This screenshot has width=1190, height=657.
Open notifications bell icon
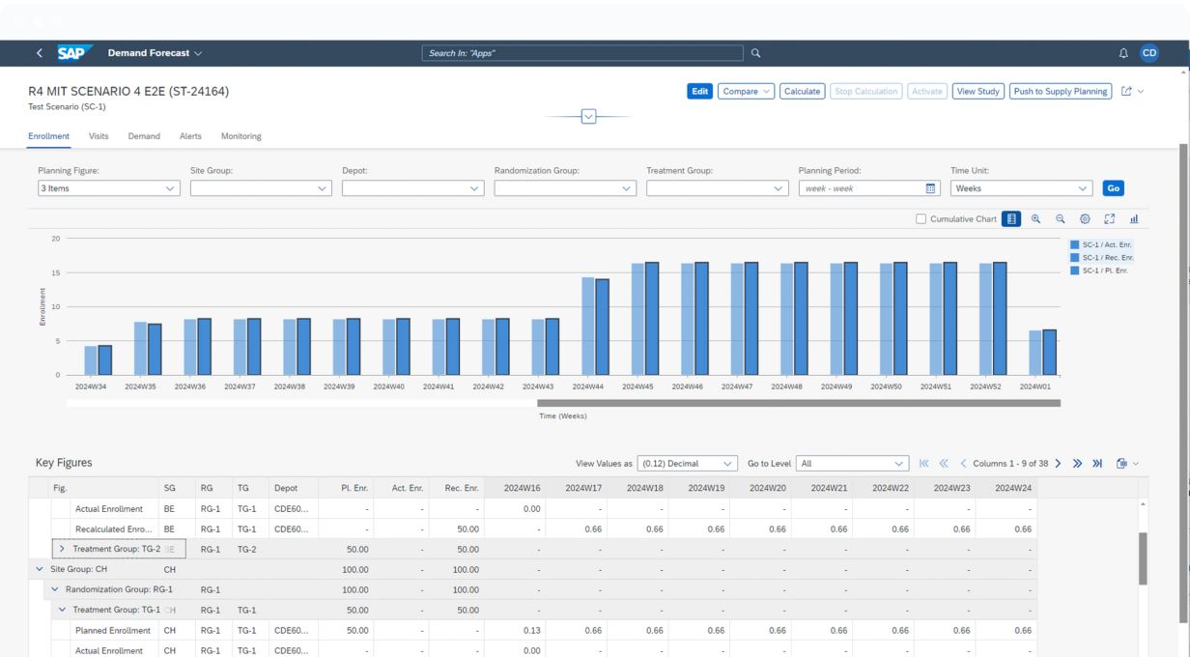[x=1123, y=53]
